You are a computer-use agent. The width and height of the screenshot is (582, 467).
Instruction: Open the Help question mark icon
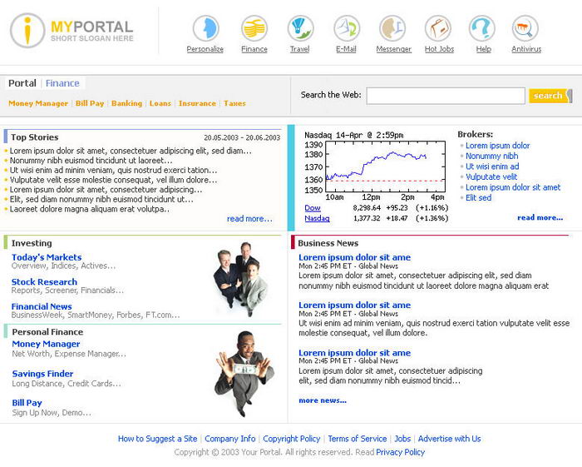(x=482, y=28)
